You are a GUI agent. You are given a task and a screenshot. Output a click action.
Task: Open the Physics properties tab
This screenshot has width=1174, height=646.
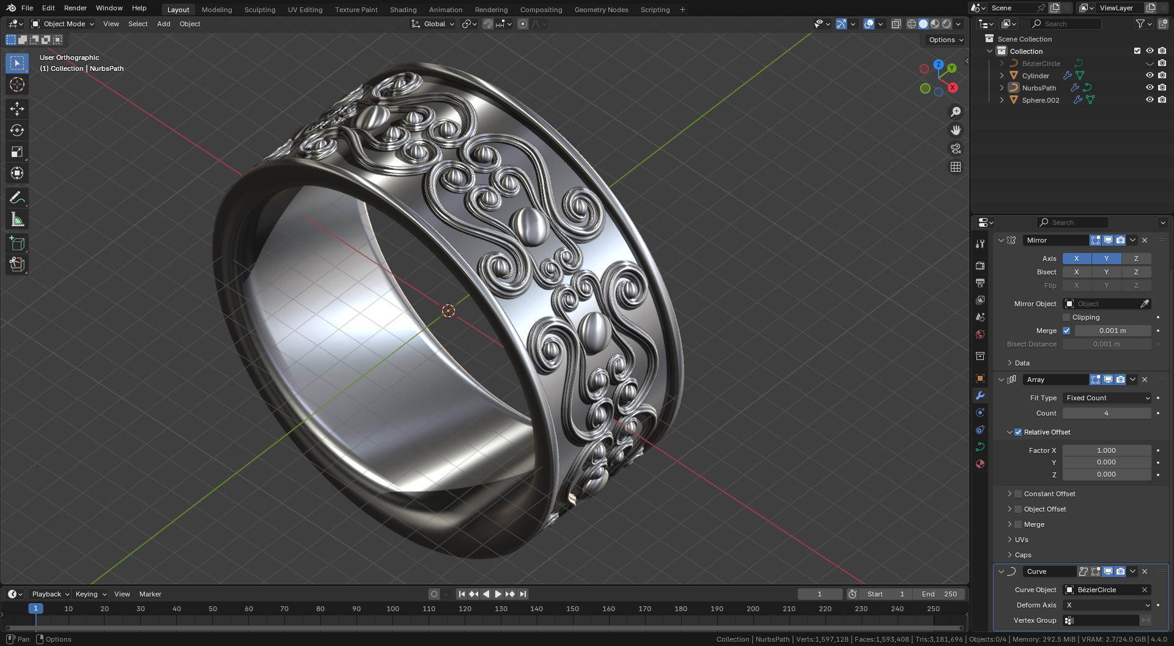pyautogui.click(x=980, y=413)
